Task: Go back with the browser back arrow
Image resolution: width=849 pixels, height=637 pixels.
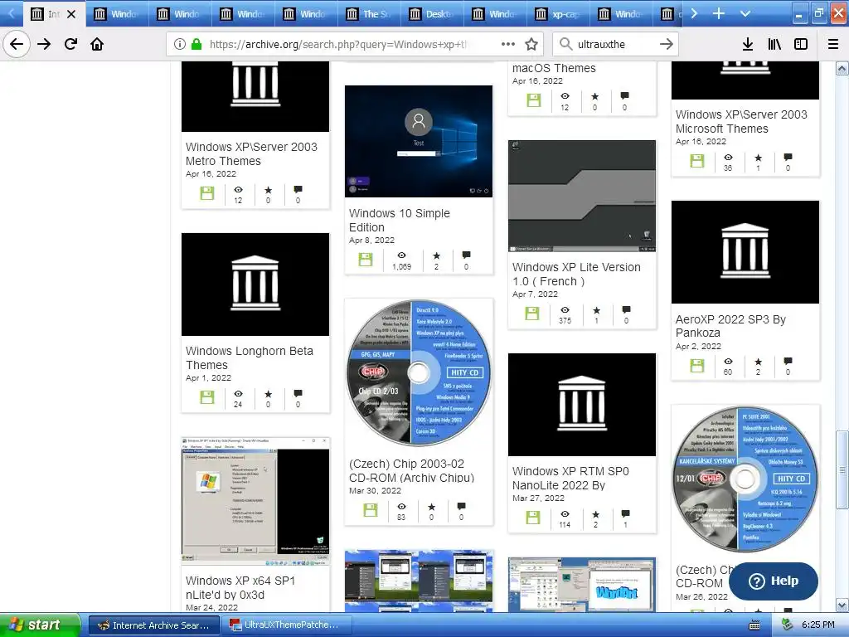Action: pos(17,44)
